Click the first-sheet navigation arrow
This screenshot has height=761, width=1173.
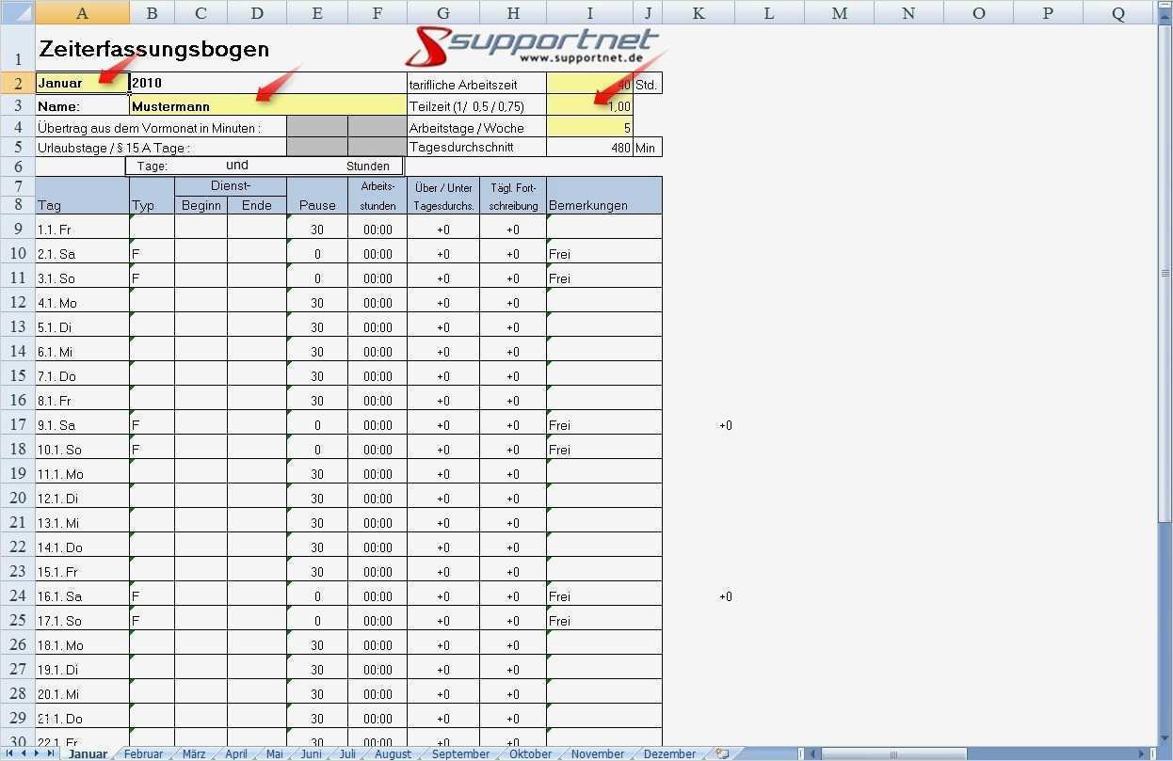pyautogui.click(x=8, y=753)
